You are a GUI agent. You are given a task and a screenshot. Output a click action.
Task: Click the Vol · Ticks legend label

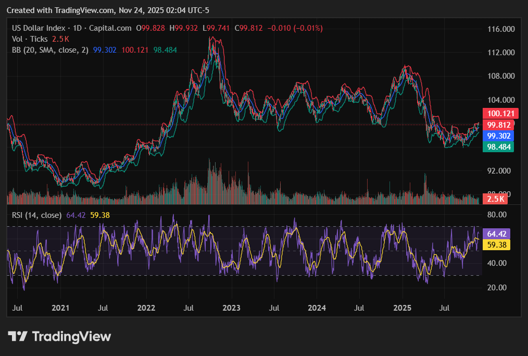coord(30,39)
